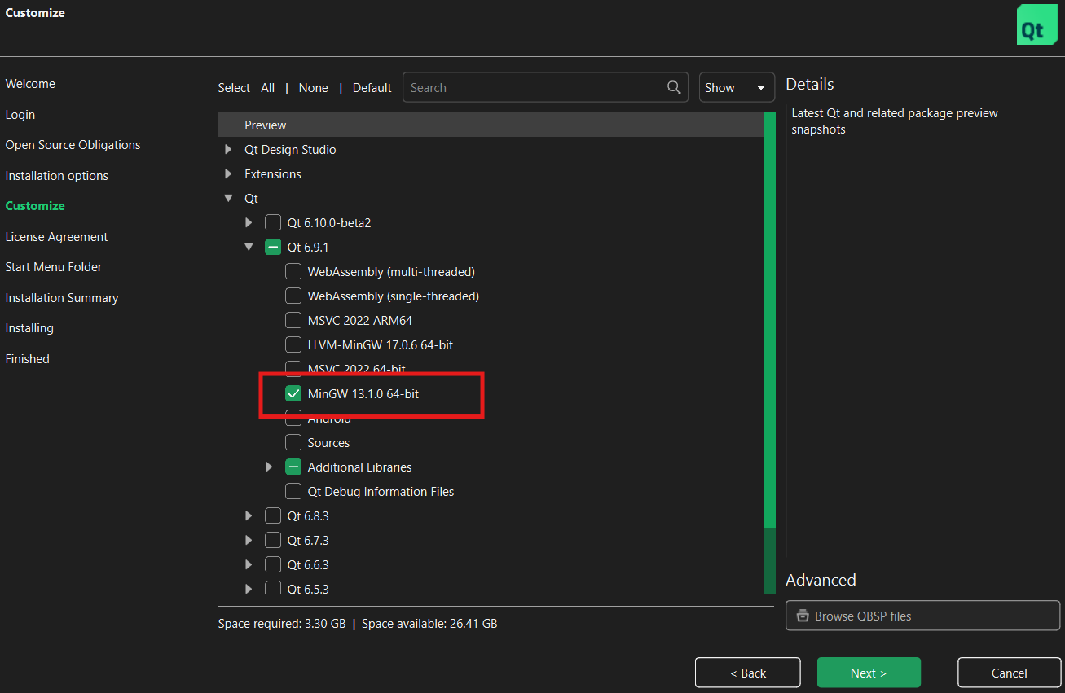Image resolution: width=1065 pixels, height=693 pixels.
Task: Click the 'Space required: 3.30 GB' text
Action: pos(282,624)
